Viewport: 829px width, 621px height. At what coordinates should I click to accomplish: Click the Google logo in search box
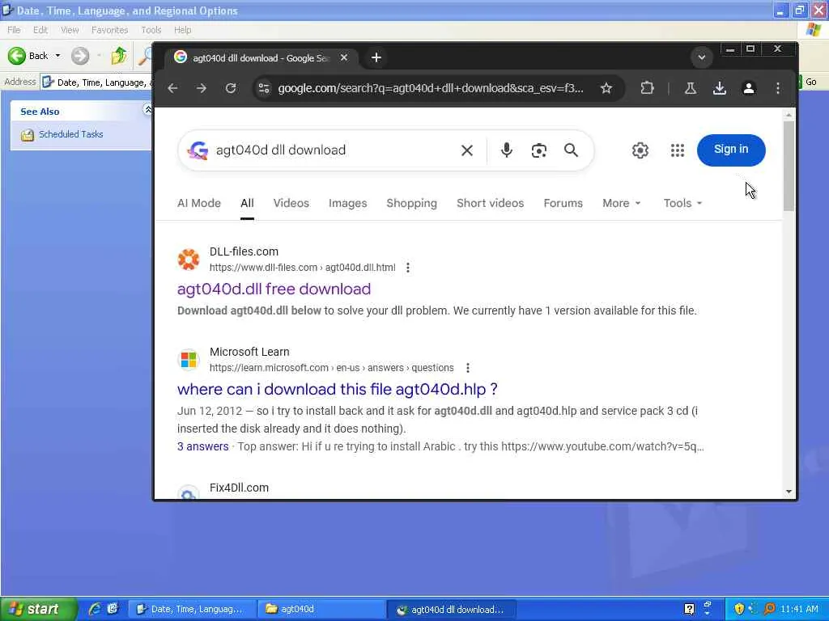(x=198, y=150)
